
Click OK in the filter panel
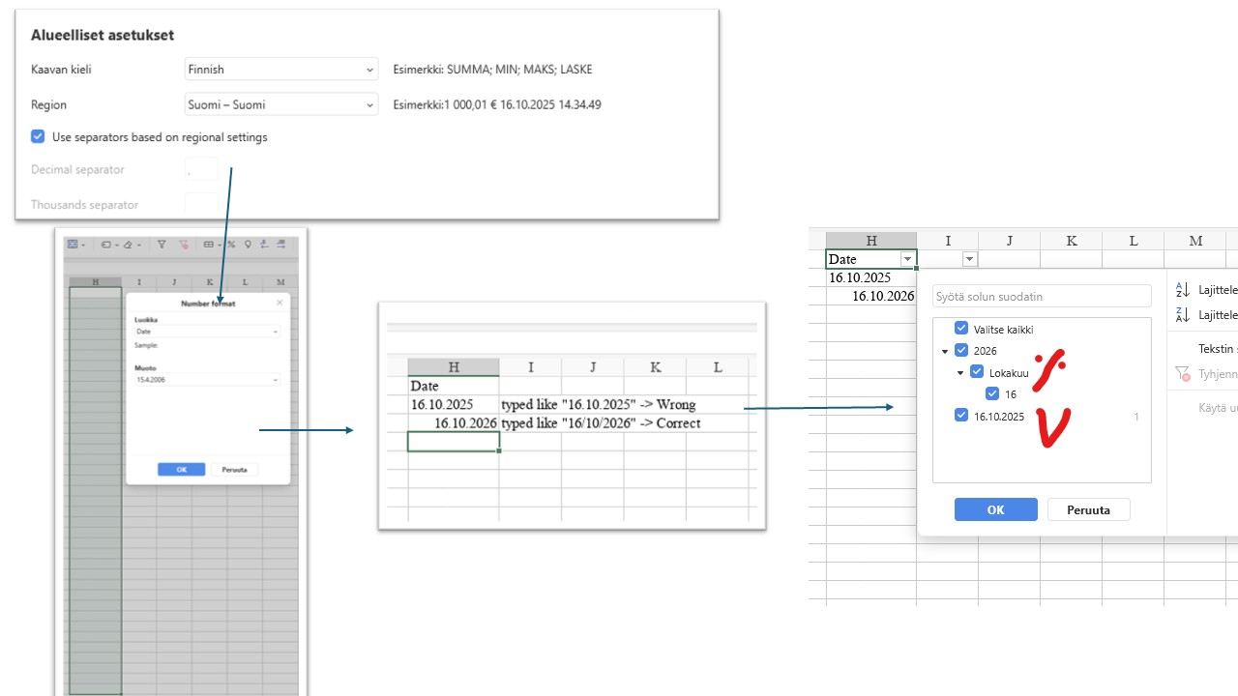995,509
